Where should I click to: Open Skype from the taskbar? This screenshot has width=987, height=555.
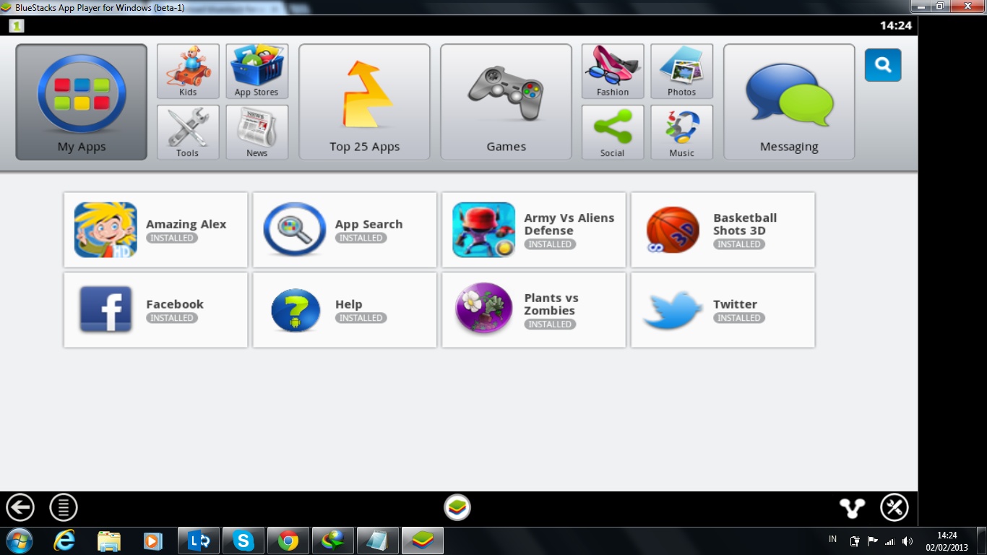[243, 541]
